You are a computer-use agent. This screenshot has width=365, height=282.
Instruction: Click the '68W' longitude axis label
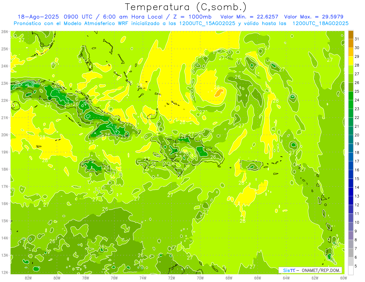point(229,278)
